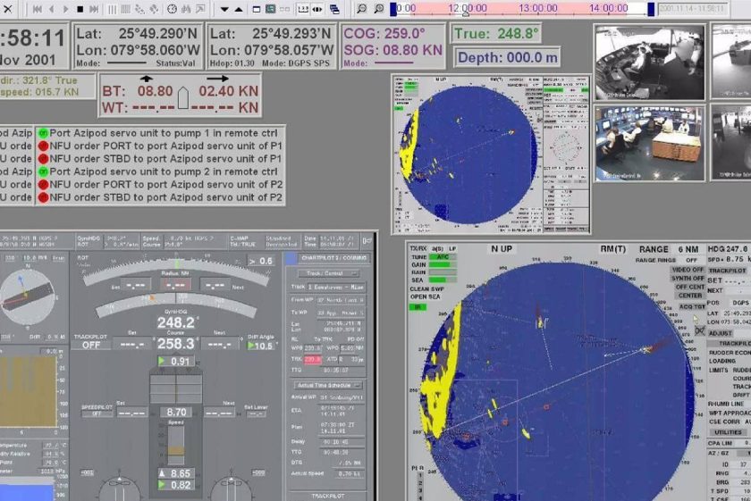Click the binoculars search icon

pyautogui.click(x=186, y=9)
